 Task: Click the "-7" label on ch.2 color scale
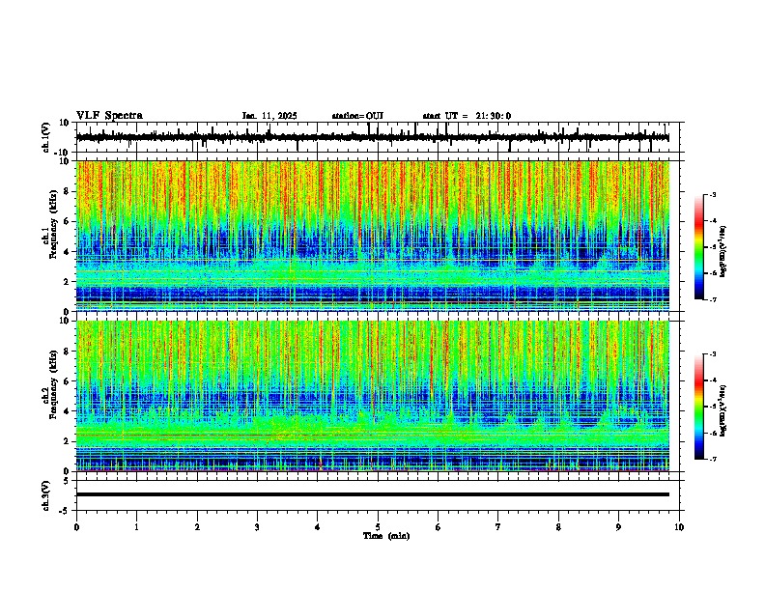coord(712,459)
